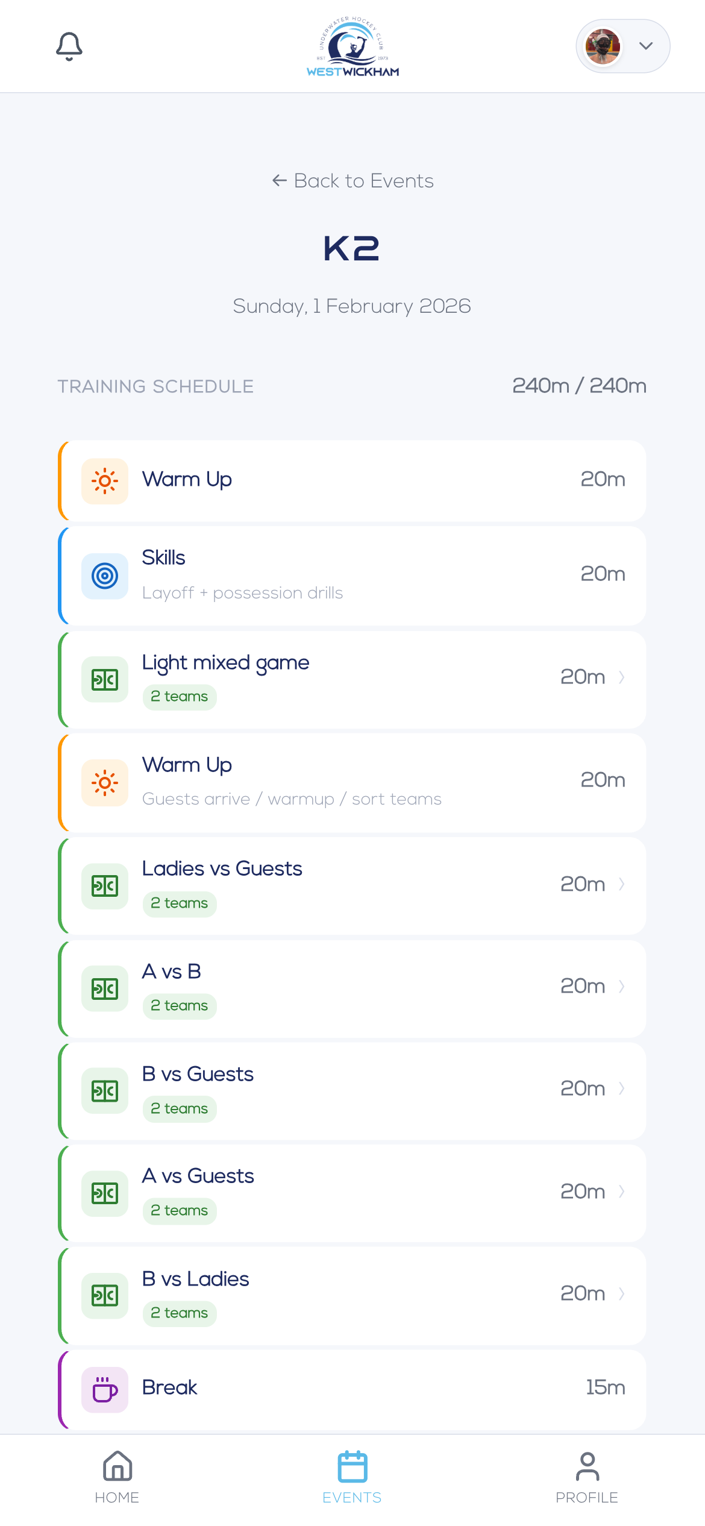Expand Light mixed game via chevron
Image resolution: width=705 pixels, height=1526 pixels.
[621, 677]
